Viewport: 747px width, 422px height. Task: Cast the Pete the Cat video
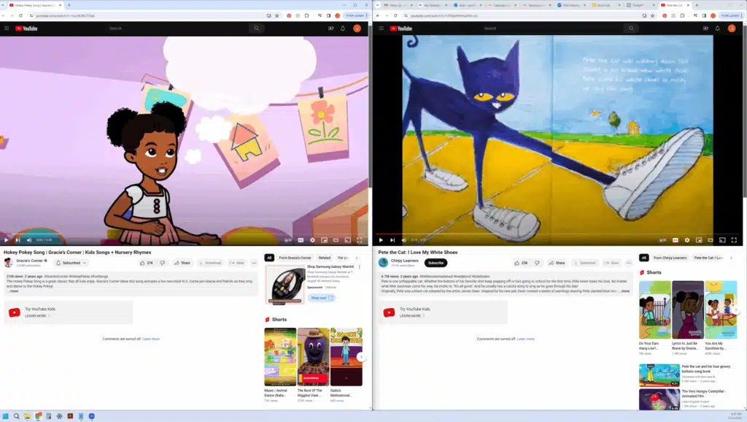721,239
